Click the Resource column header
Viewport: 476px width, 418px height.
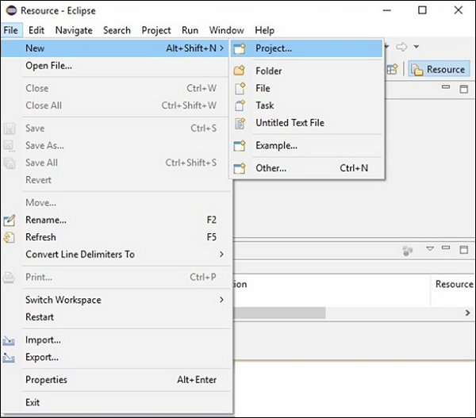pyautogui.click(x=454, y=284)
